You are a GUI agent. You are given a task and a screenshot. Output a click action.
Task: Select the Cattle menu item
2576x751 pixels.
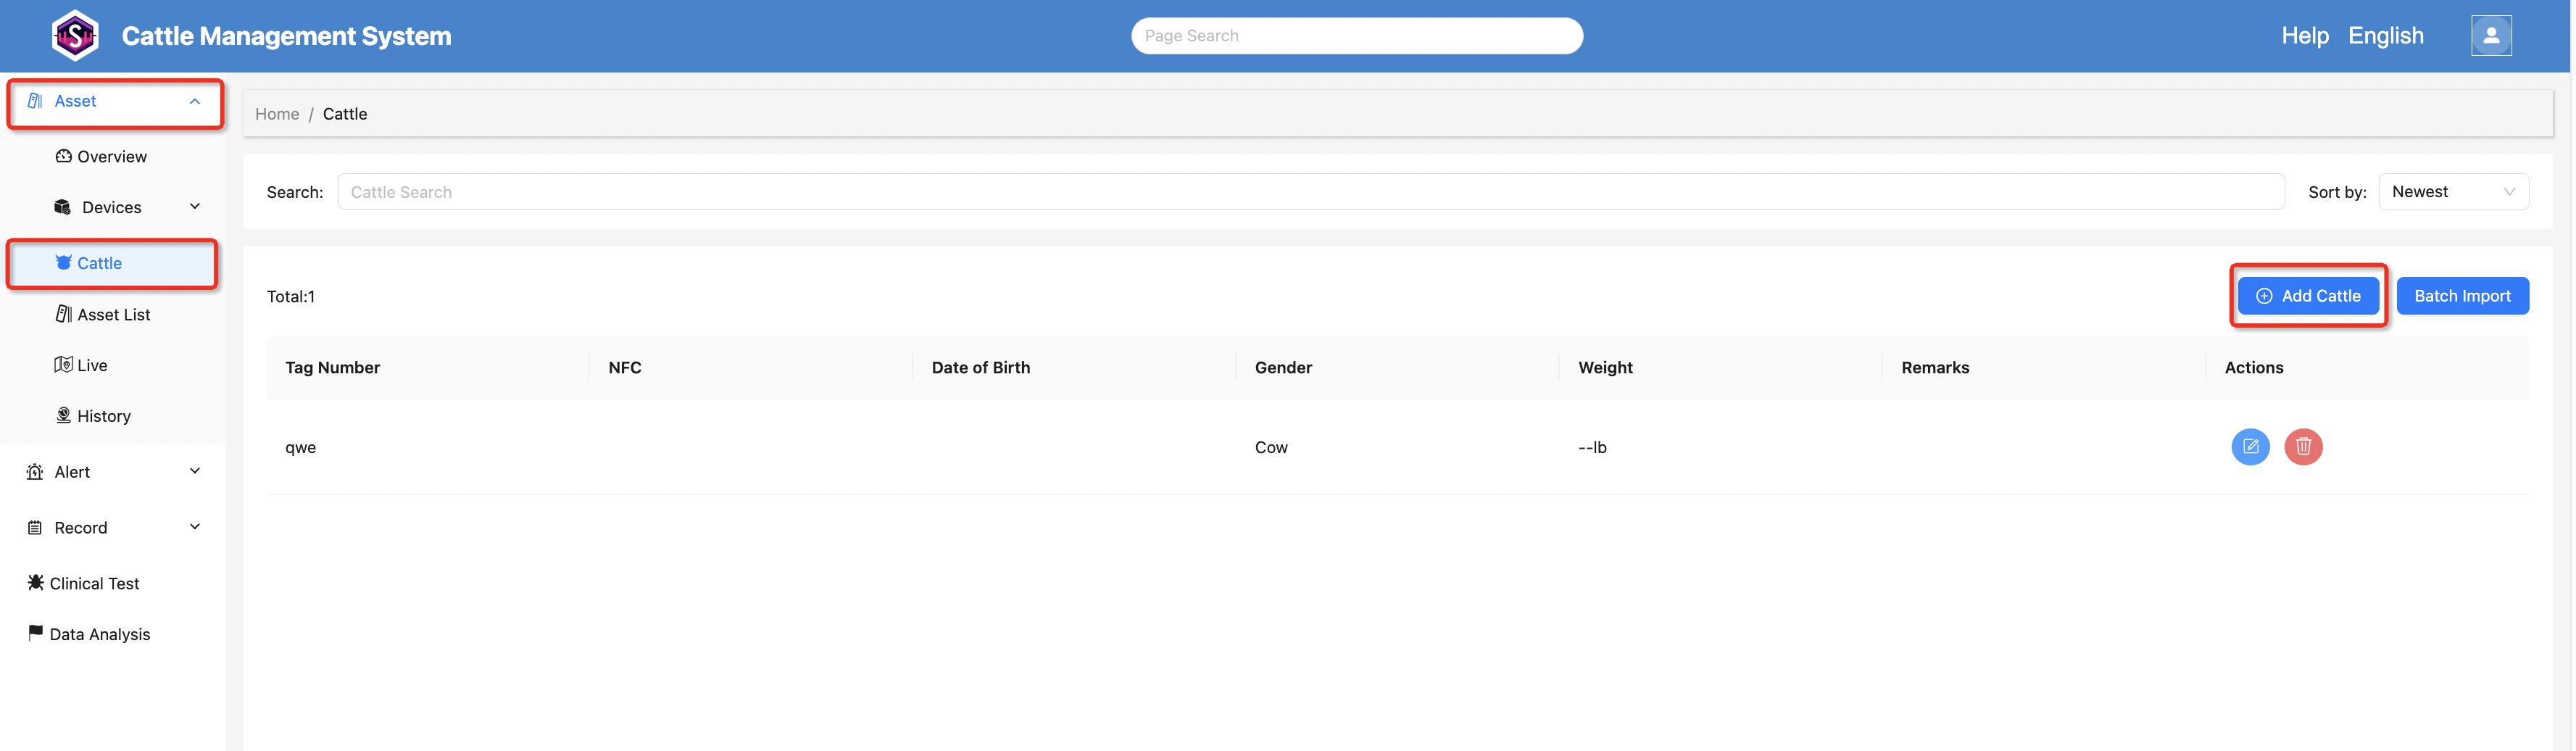coord(113,263)
